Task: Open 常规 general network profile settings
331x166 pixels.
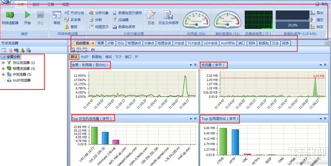Action: [57, 18]
